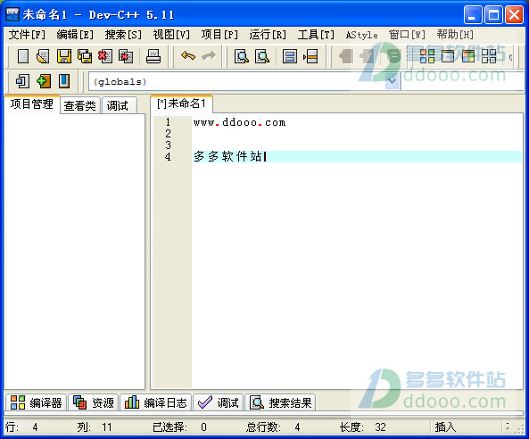Click the blue bookmark toolbar icon
This screenshot has height=439, width=529.
point(64,81)
